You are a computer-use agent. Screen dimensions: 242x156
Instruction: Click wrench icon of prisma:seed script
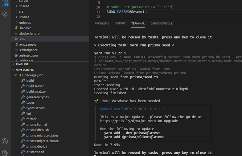[23, 152]
